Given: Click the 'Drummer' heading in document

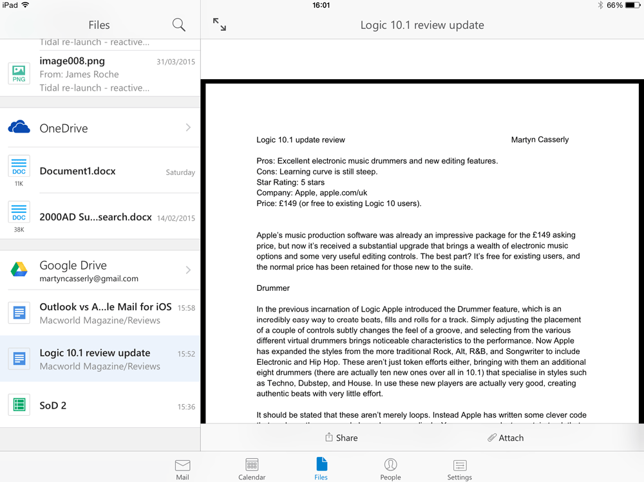Looking at the screenshot, I should click(273, 288).
